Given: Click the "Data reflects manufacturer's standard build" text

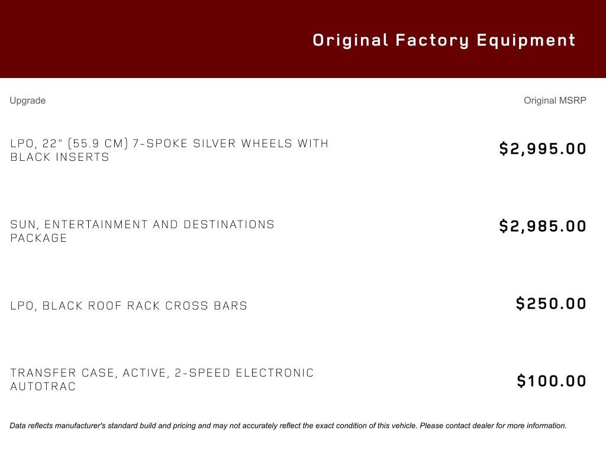Looking at the screenshot, I should click(x=118, y=426).
